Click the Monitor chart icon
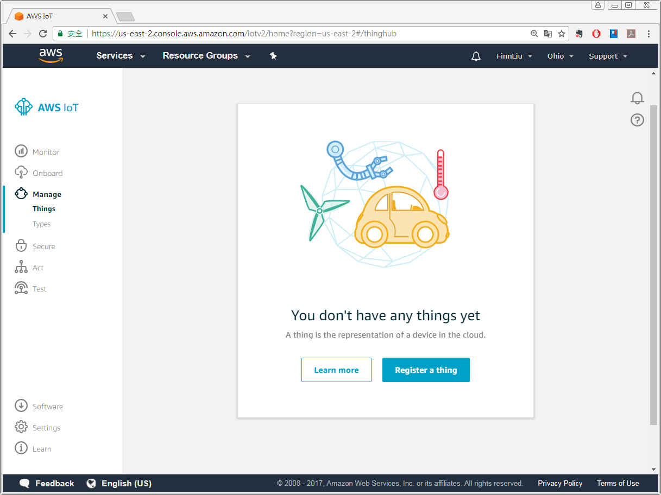Viewport: 661px width, 495px height. [21, 151]
